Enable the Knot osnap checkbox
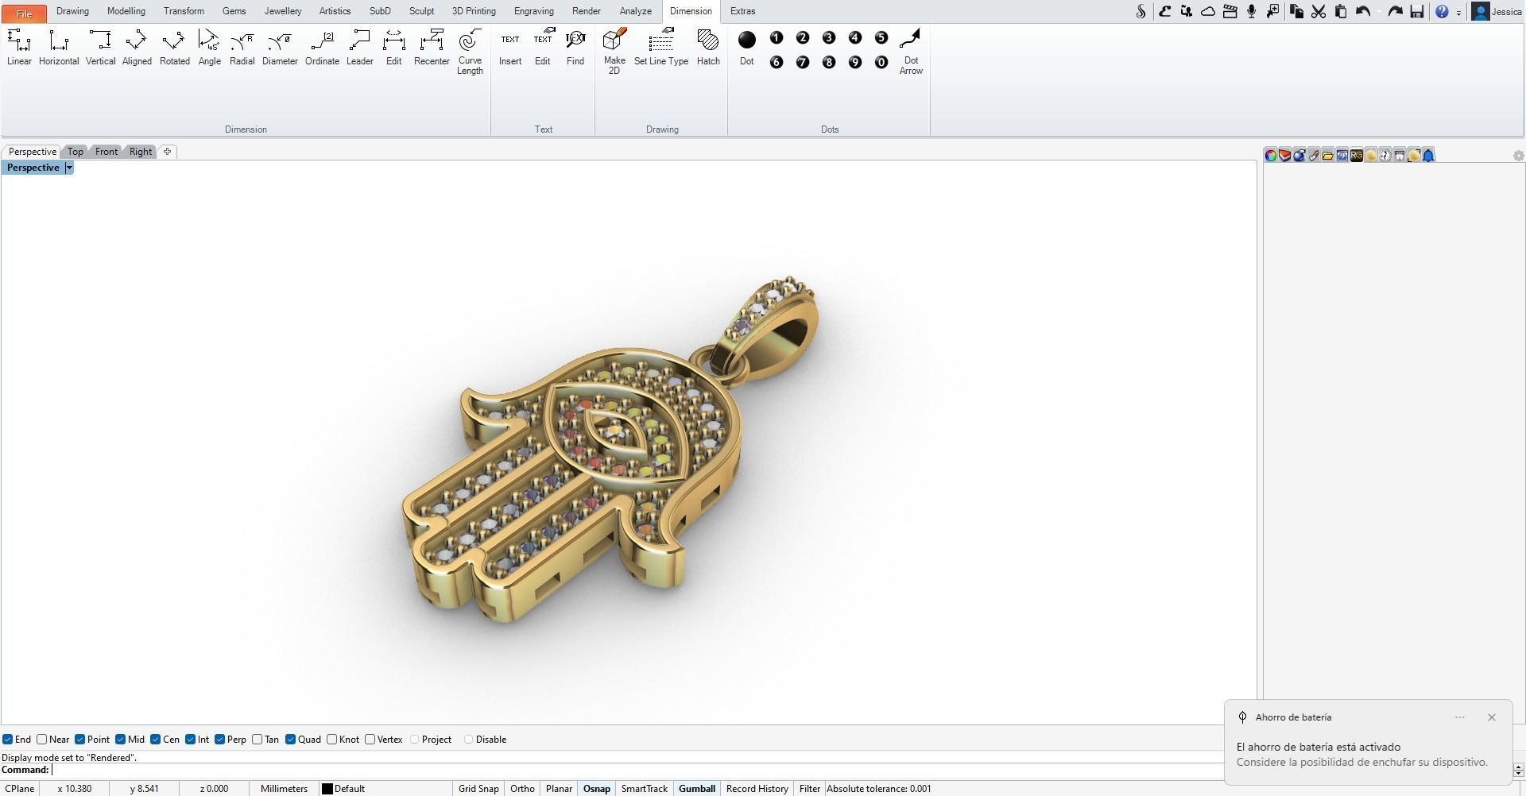Screen dimensions: 1526x796 coord(332,740)
